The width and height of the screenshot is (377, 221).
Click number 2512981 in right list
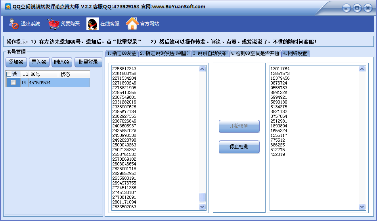[279, 121]
